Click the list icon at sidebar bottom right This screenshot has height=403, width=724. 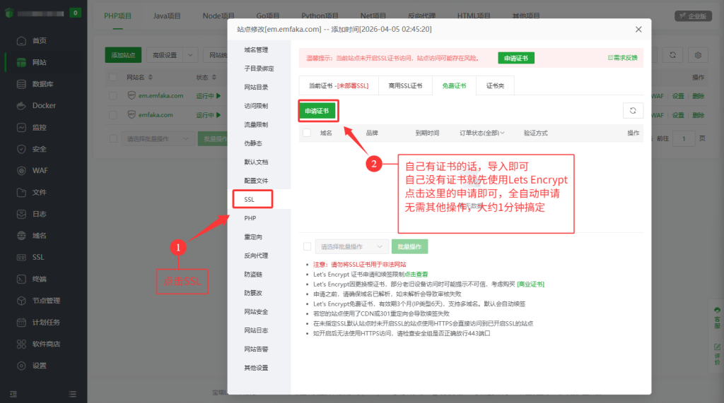73,395
